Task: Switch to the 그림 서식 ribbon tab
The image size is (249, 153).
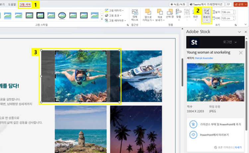Action: 26,5
